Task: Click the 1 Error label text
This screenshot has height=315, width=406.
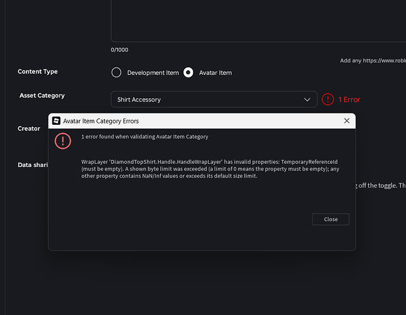Action: [349, 100]
